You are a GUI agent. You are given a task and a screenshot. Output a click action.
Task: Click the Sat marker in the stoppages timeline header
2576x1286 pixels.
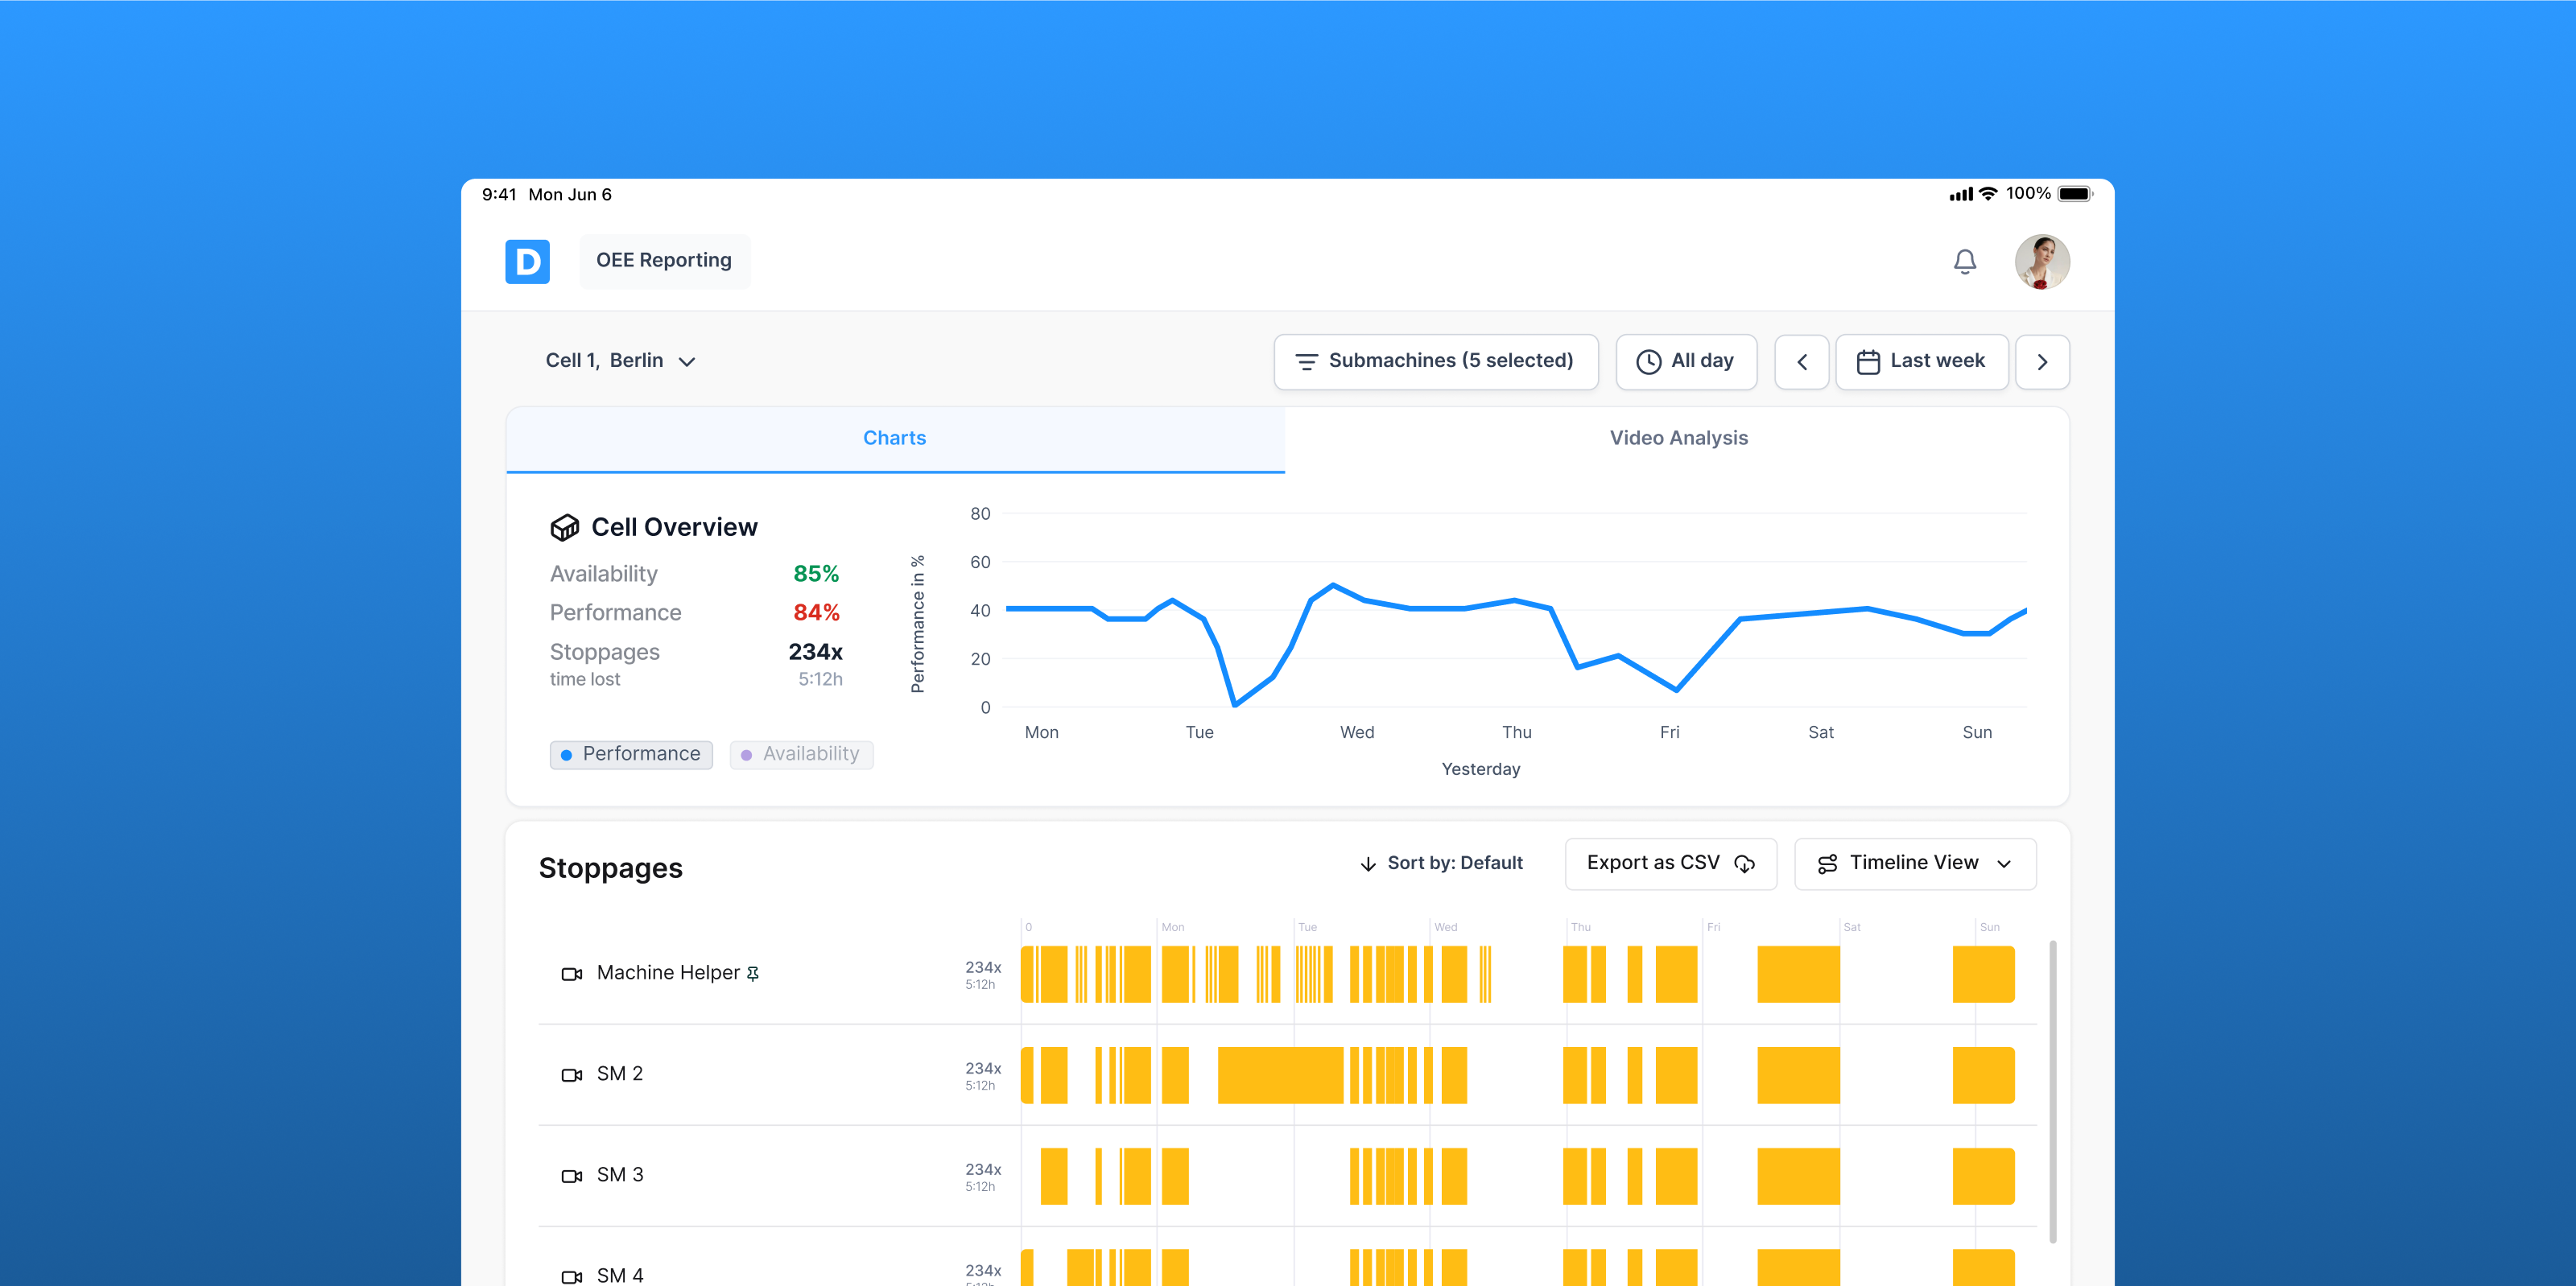tap(1852, 927)
